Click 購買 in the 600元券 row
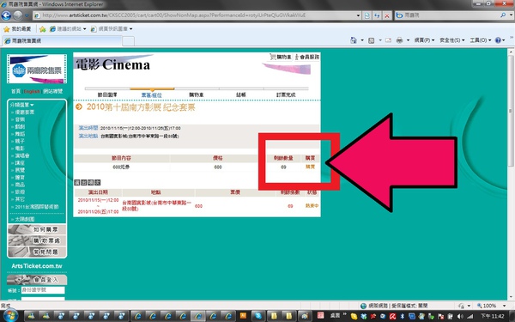Image resolution: width=515 pixels, height=322 pixels. point(311,167)
